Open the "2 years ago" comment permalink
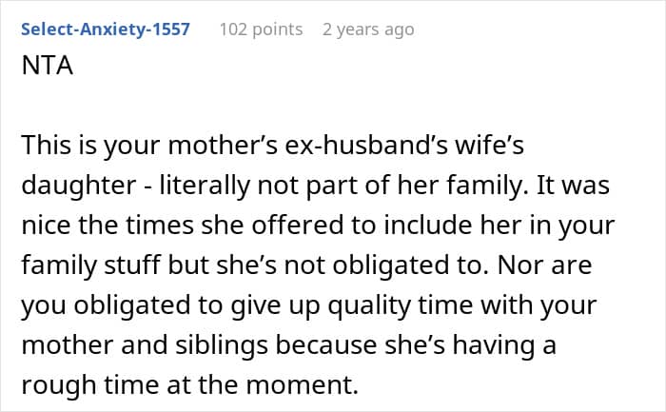 [368, 29]
